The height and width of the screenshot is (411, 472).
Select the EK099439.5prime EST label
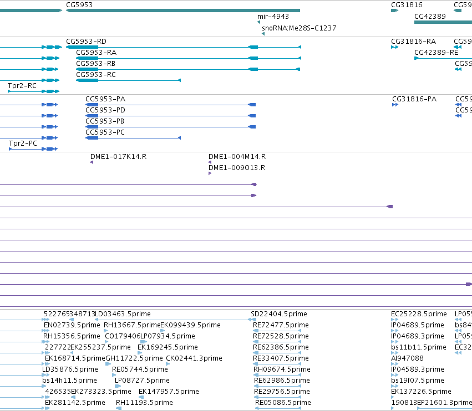191,325
